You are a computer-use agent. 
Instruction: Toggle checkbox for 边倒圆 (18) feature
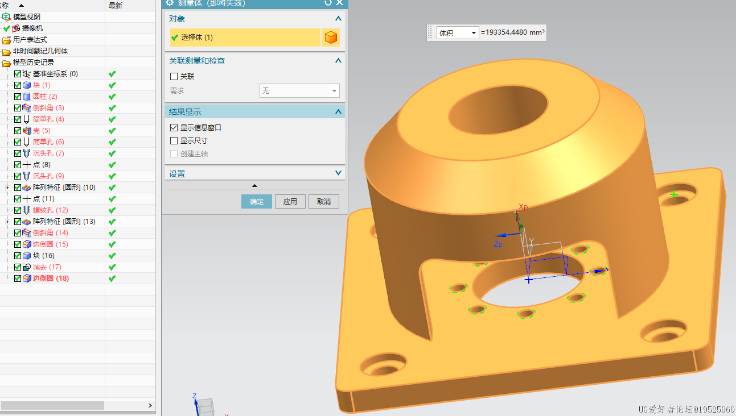coord(18,278)
